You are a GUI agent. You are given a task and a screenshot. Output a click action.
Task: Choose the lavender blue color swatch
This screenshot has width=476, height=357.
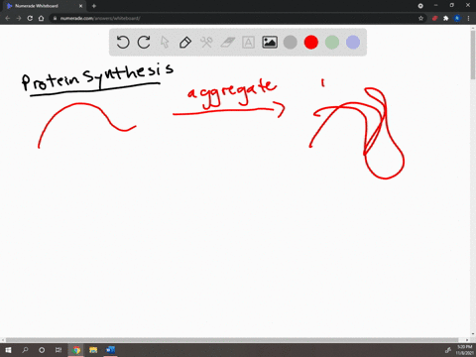[x=353, y=43]
